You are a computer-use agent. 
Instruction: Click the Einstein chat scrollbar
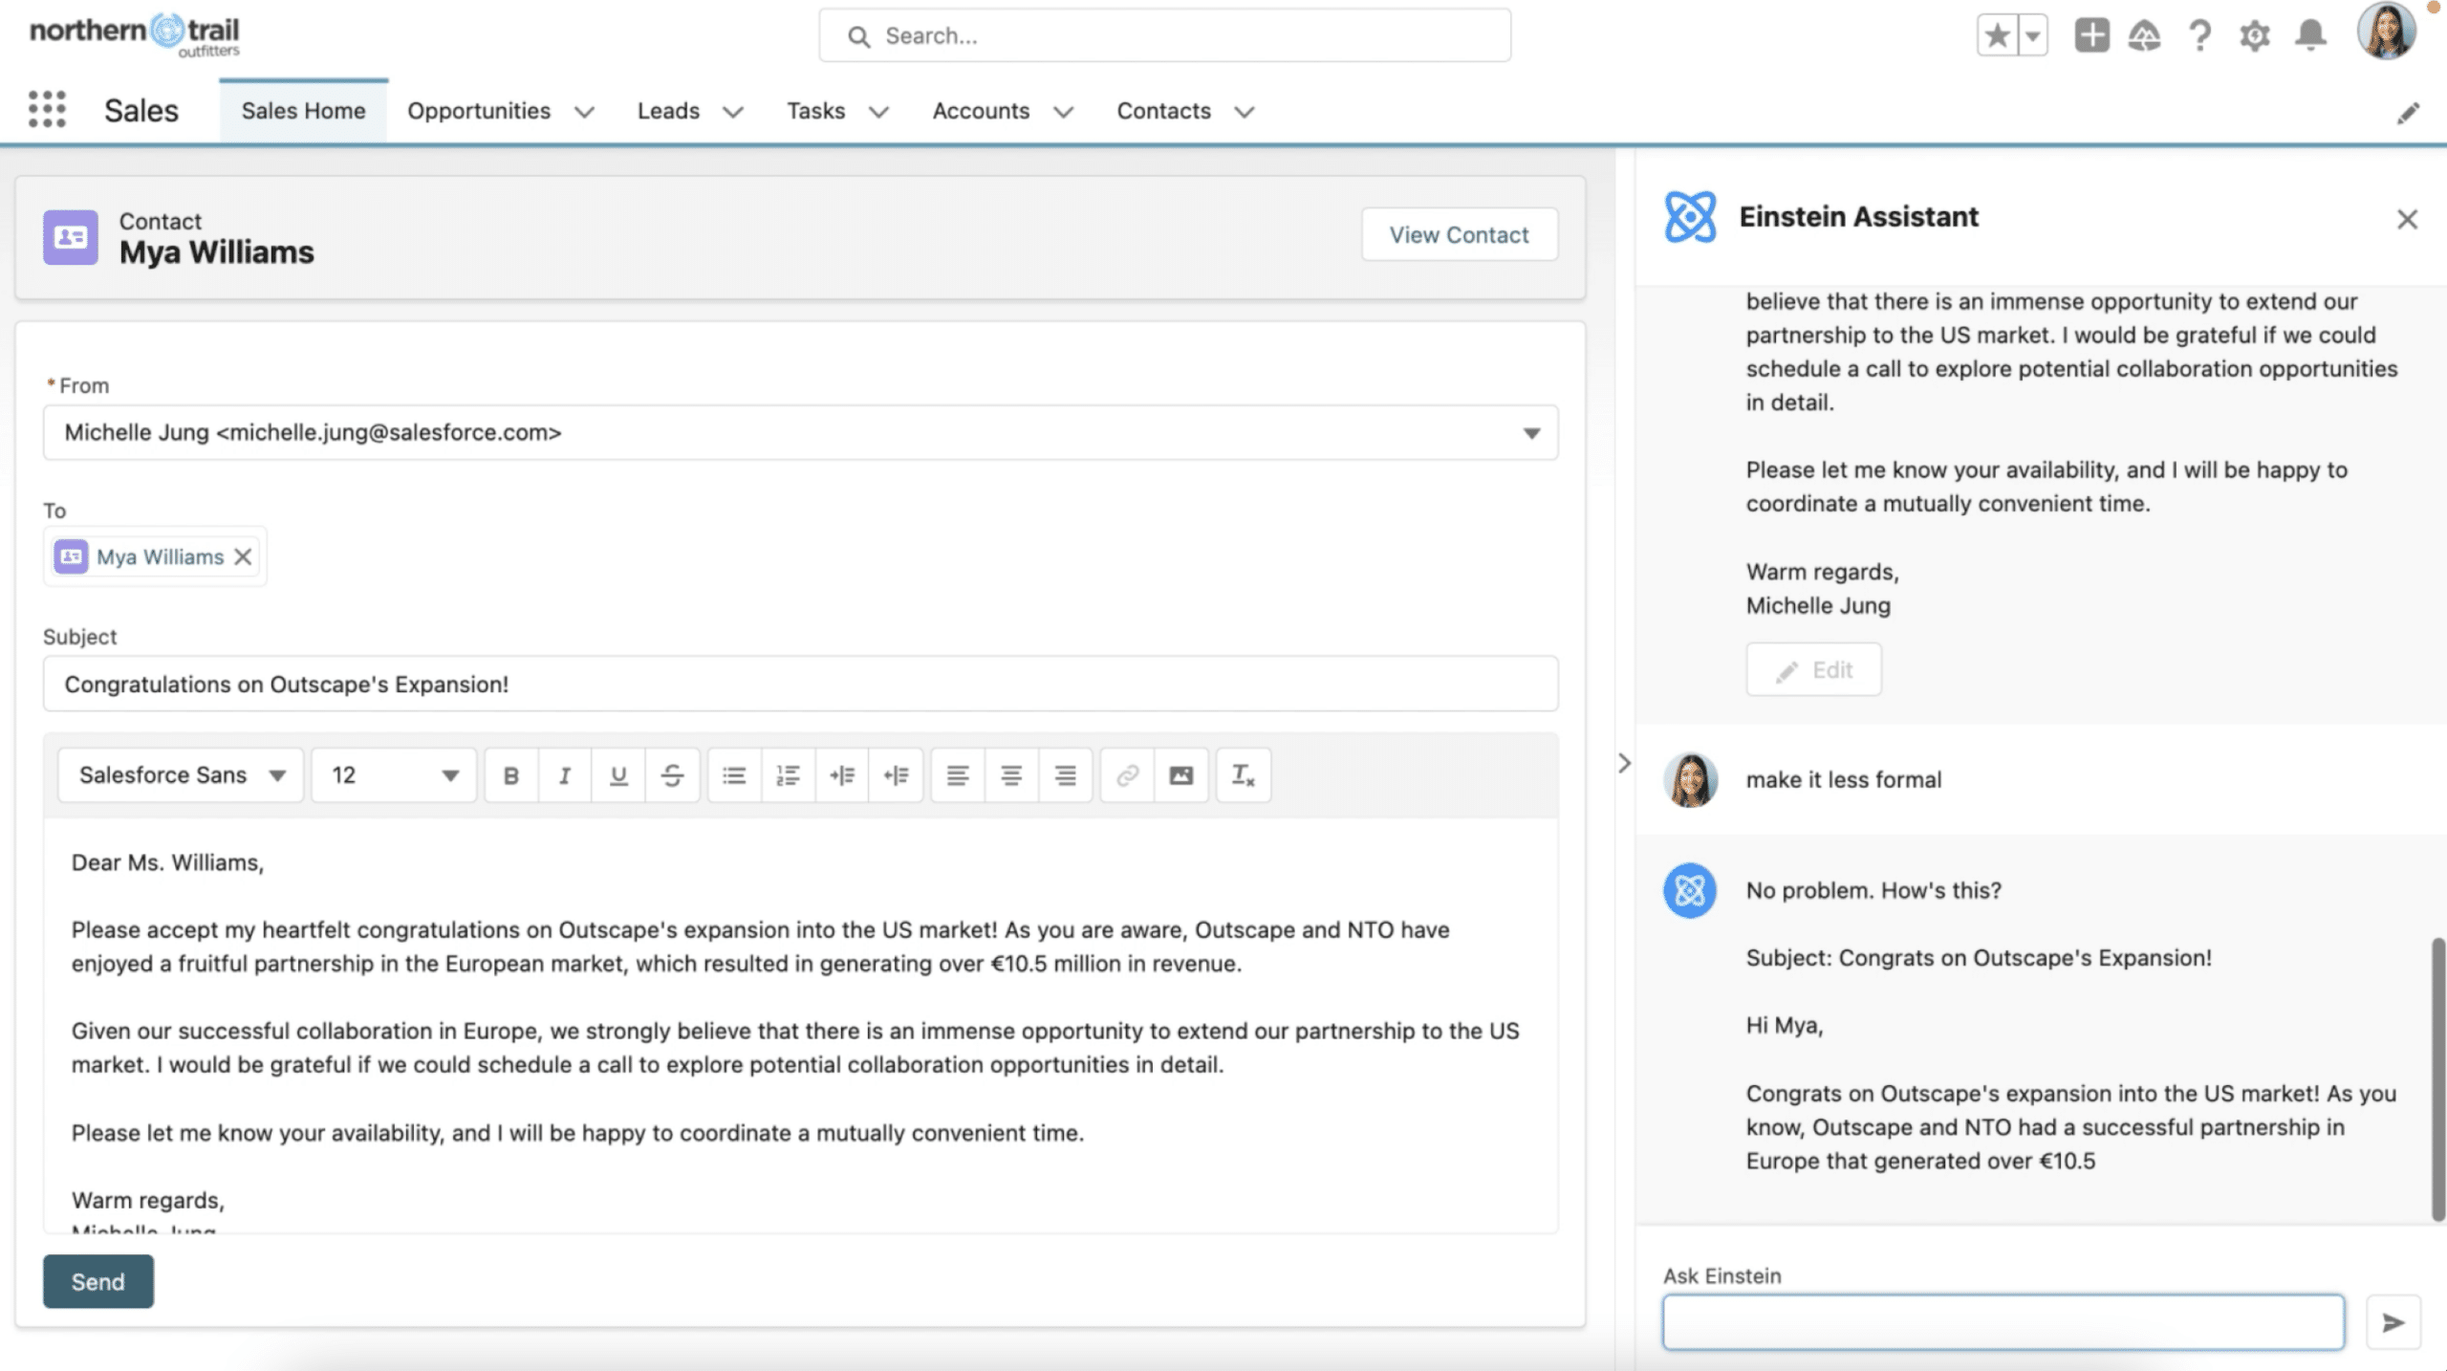point(2438,1078)
